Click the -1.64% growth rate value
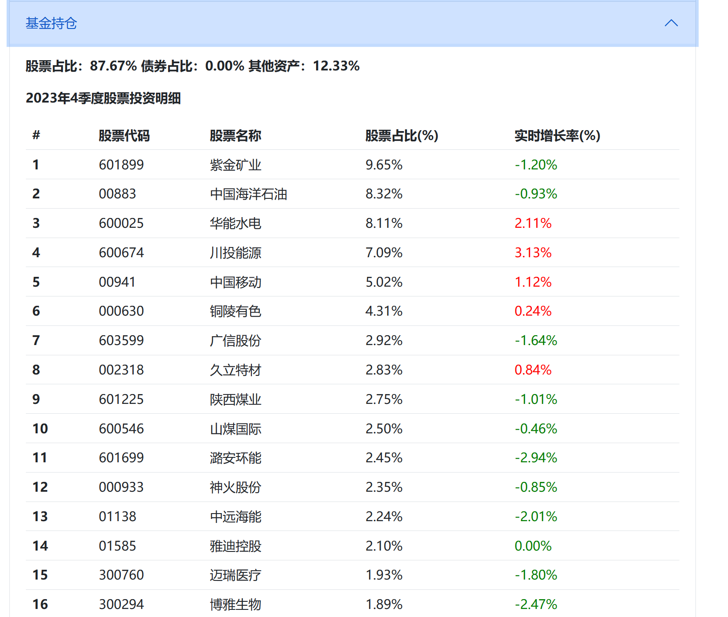 click(536, 341)
